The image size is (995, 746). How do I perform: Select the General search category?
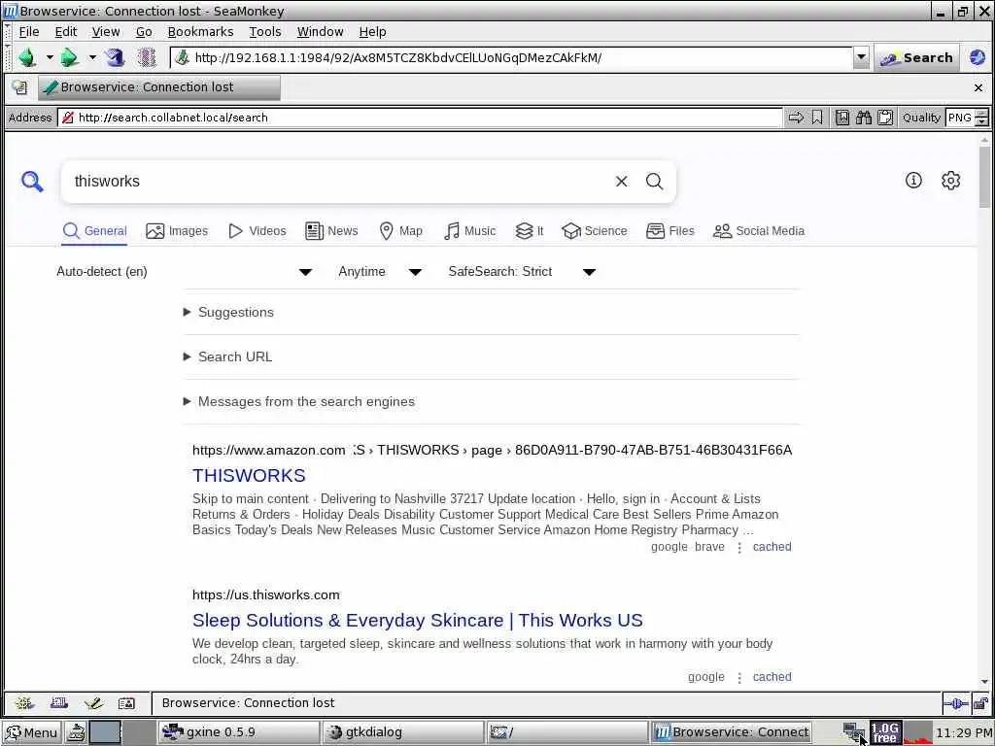click(x=95, y=231)
